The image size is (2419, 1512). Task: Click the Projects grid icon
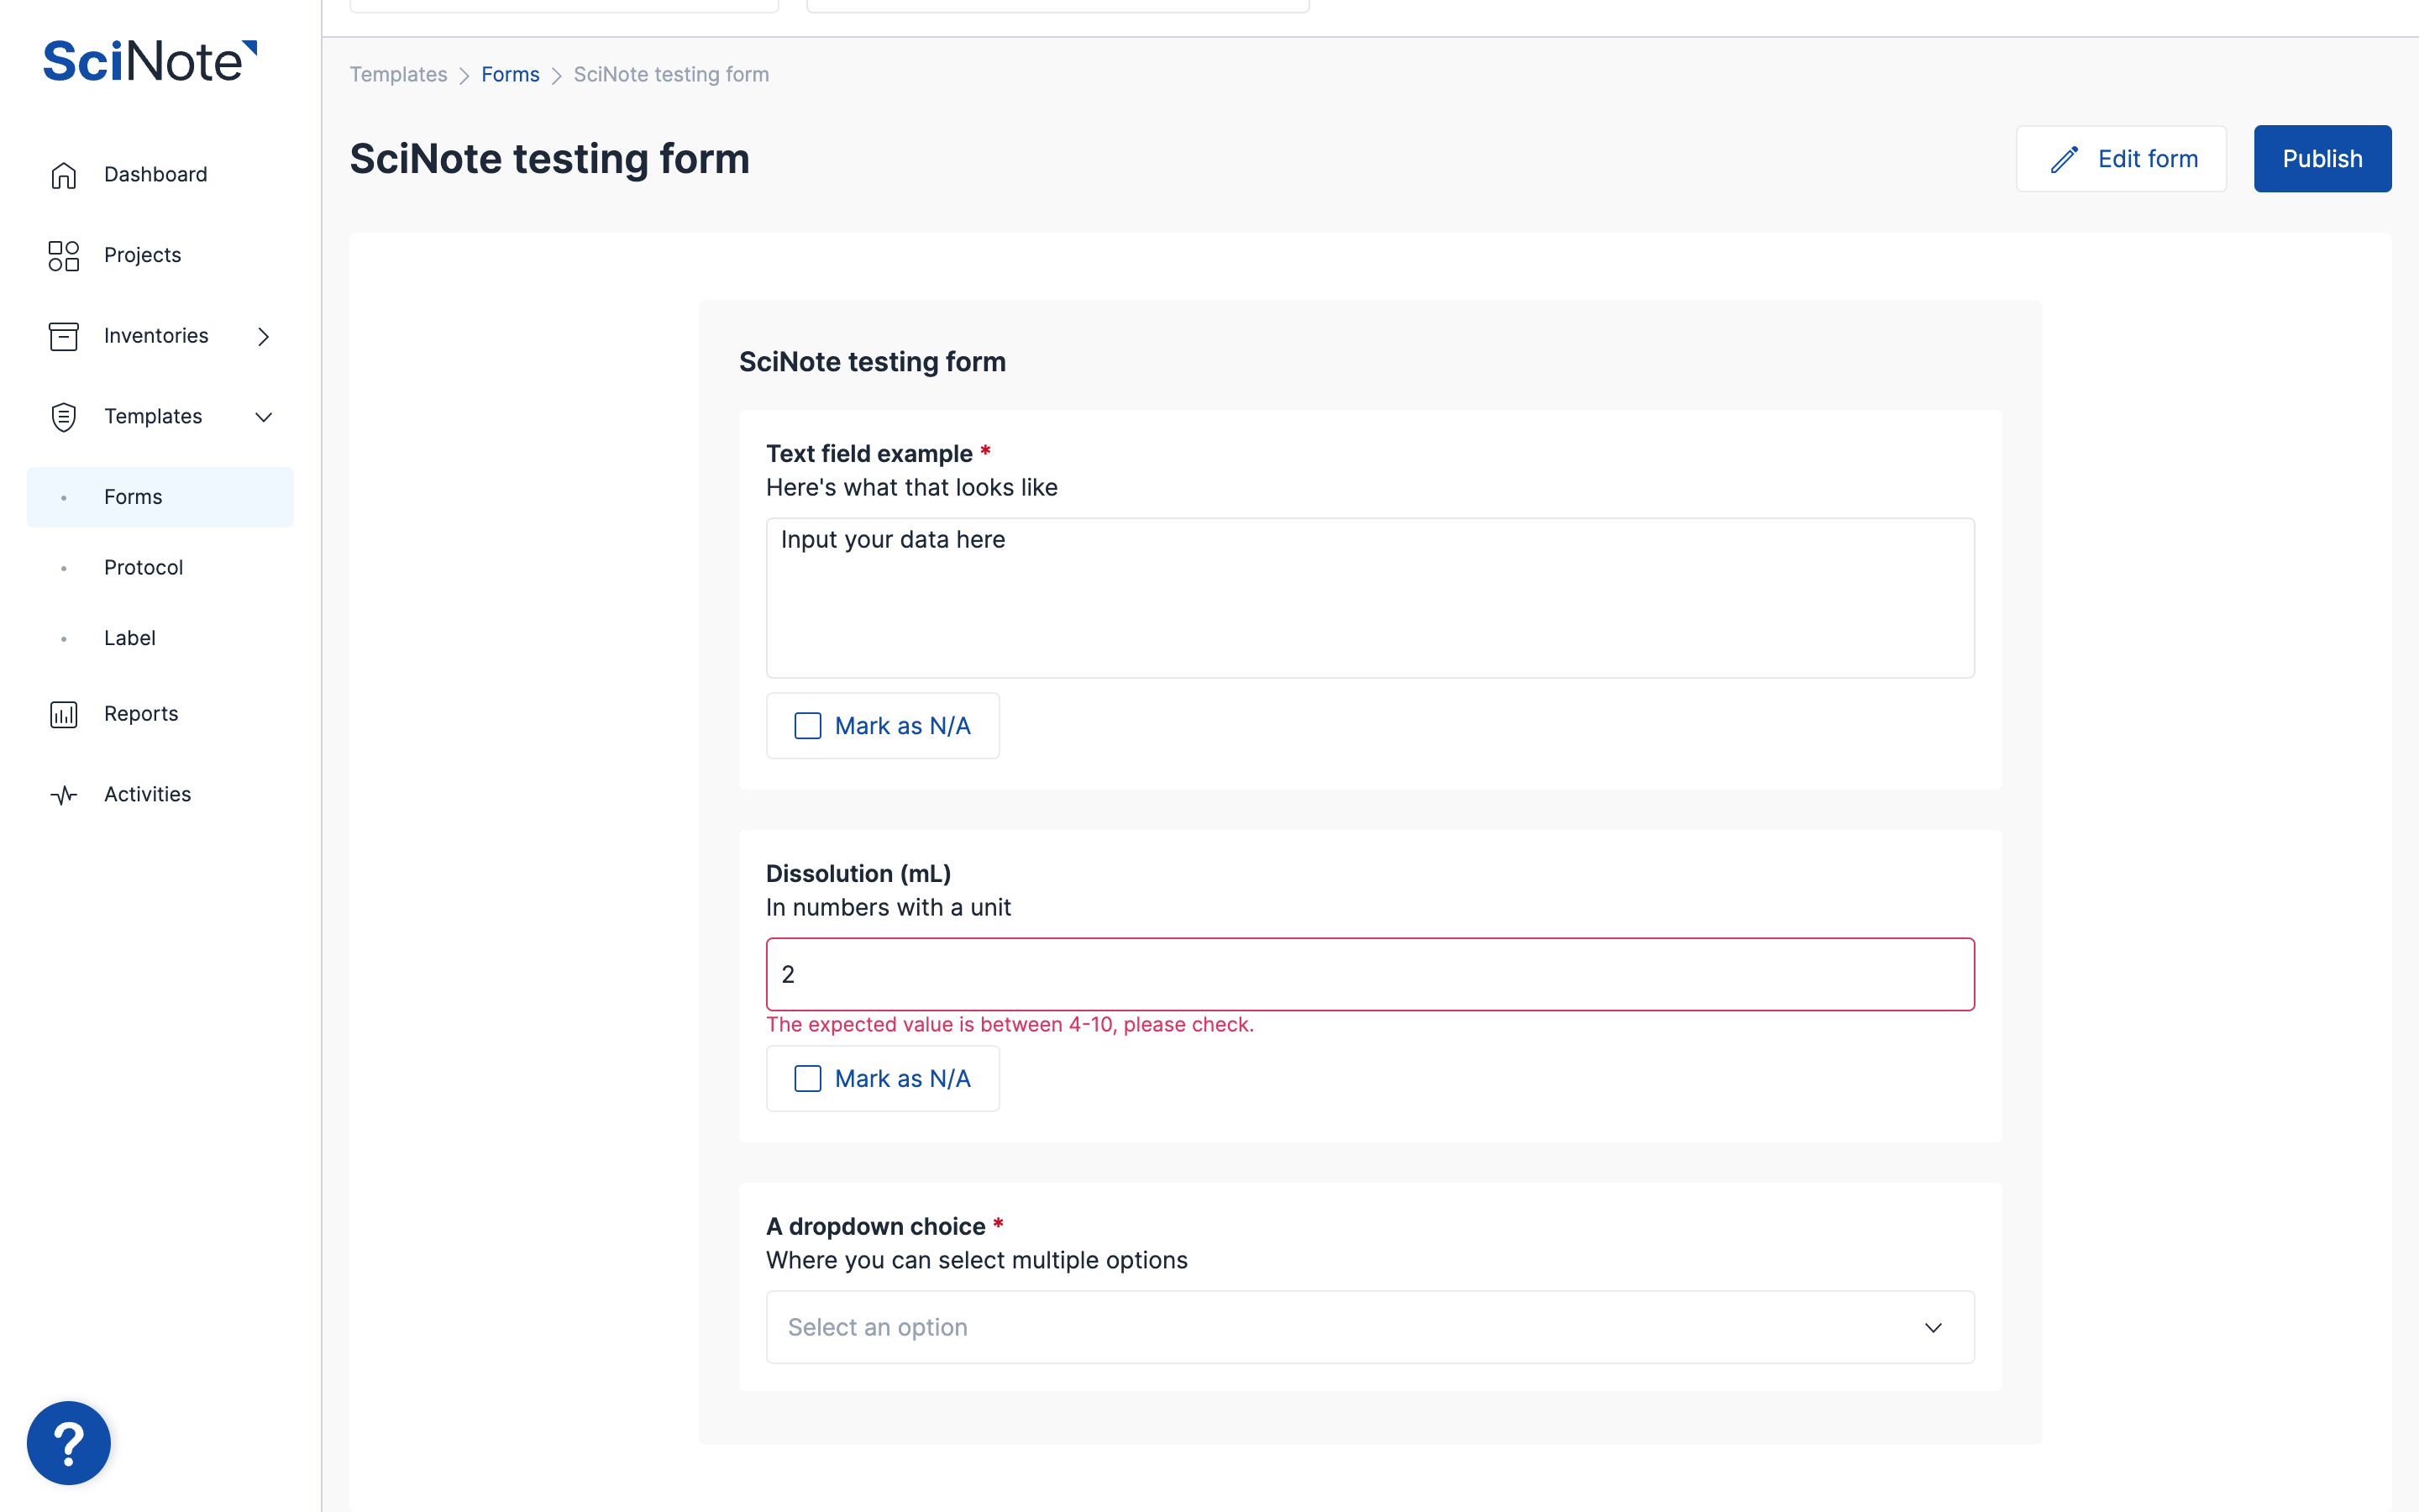pos(63,255)
